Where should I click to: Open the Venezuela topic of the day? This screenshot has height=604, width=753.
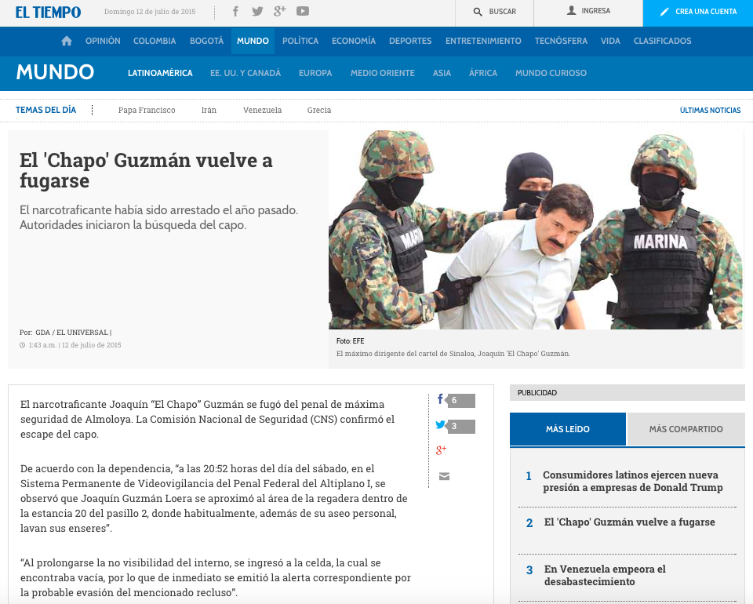point(262,111)
